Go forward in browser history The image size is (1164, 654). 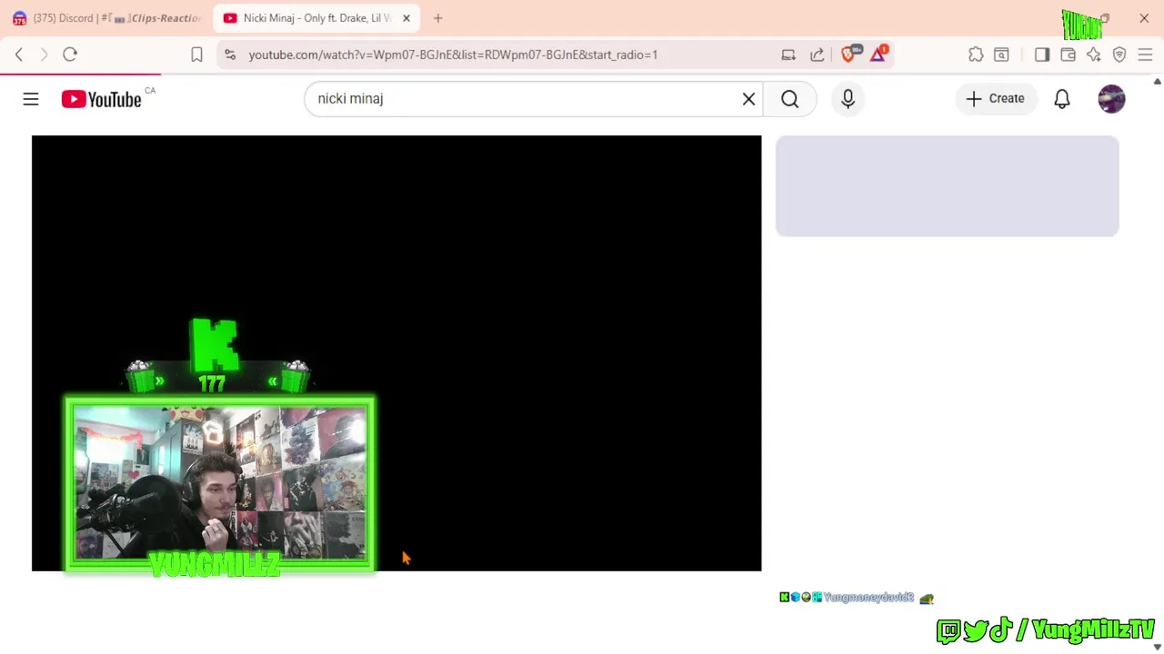pos(44,54)
